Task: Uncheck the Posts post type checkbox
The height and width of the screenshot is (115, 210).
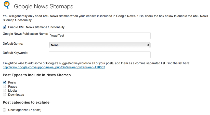Action: (x=4, y=82)
